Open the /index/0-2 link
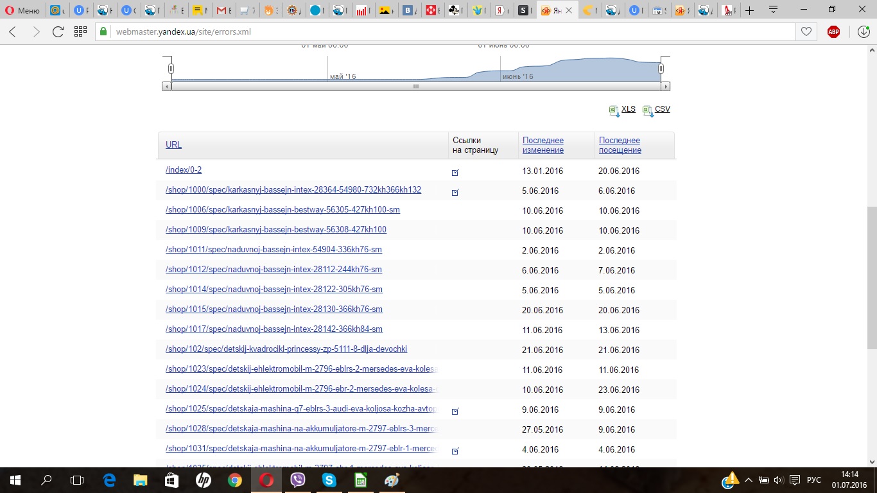 (184, 170)
